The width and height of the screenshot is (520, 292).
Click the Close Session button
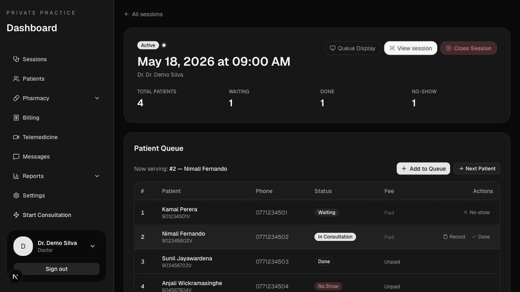[468, 48]
